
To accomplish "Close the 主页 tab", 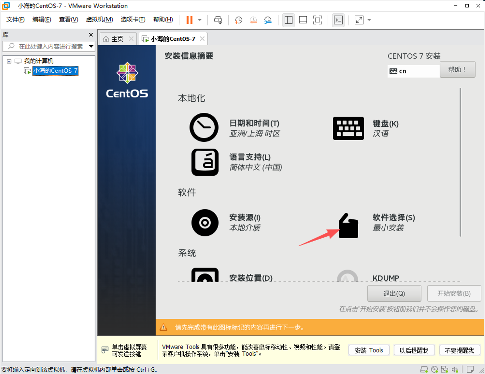I will tap(131, 39).
